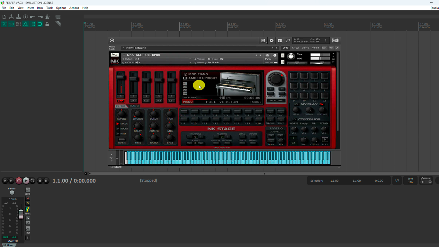
Task: Click Kontakt minimized-view windows icon
Action: tap(288, 41)
